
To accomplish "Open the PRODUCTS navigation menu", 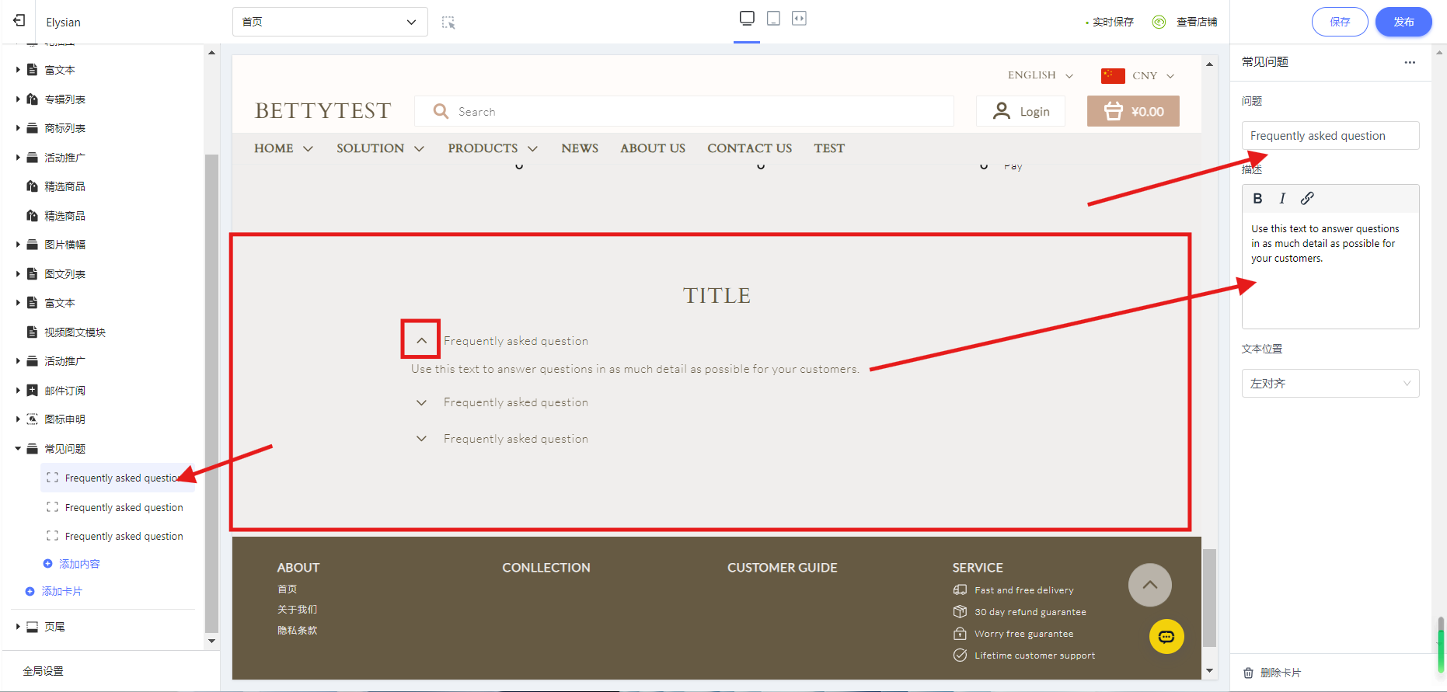I will [492, 148].
